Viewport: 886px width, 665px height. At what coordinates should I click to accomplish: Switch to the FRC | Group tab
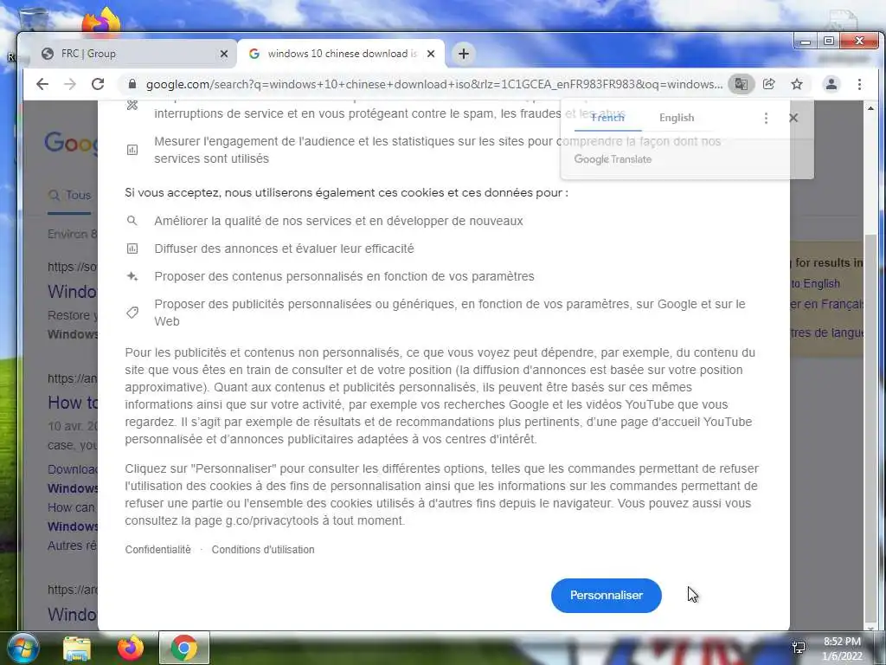tap(132, 54)
